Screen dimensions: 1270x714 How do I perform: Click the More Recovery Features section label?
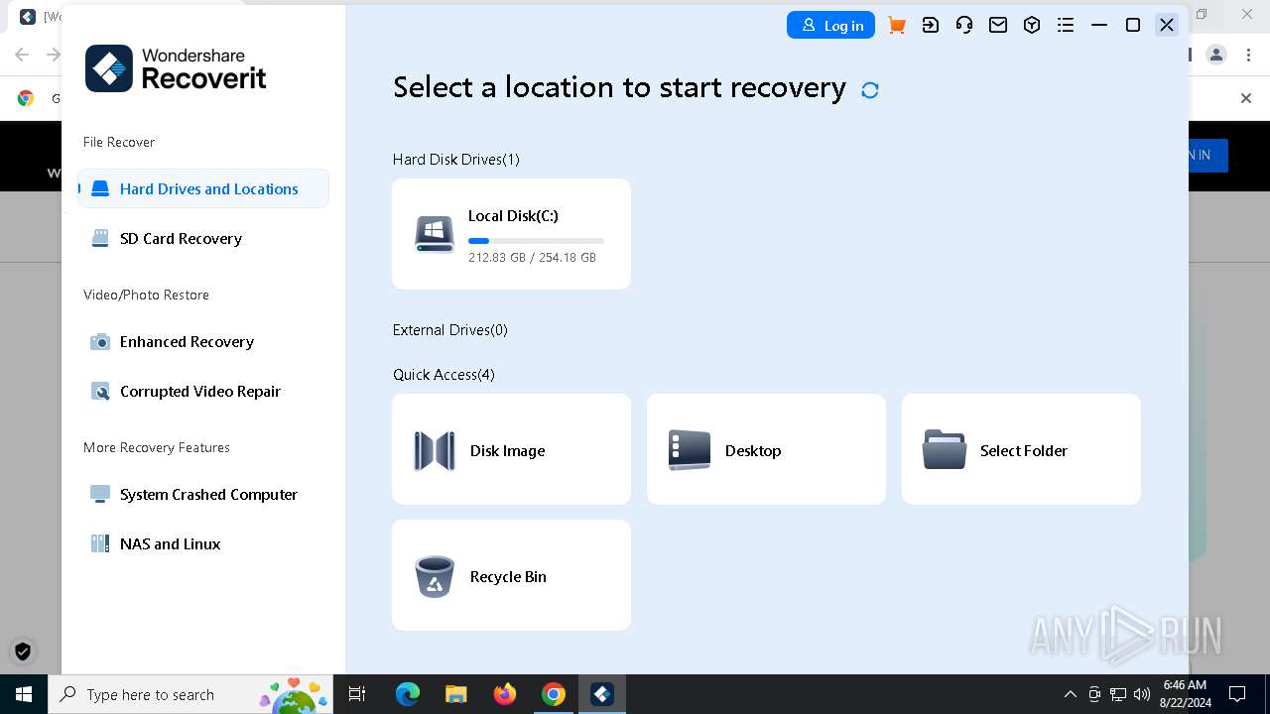click(157, 447)
